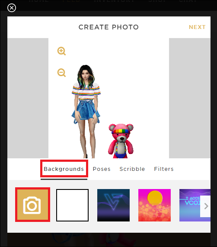Click the right gray margin beside canvas

point(190,98)
